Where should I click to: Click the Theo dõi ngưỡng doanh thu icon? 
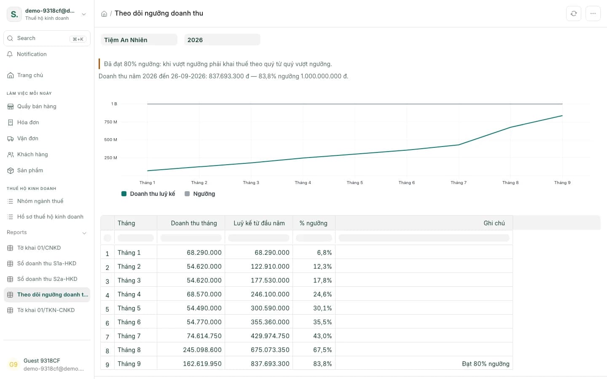(11, 295)
